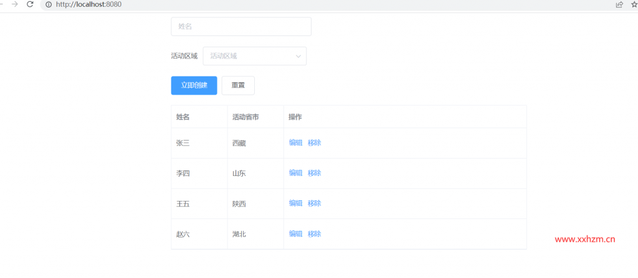Click the 姓名 input field
The height and width of the screenshot is (278, 638).
240,27
